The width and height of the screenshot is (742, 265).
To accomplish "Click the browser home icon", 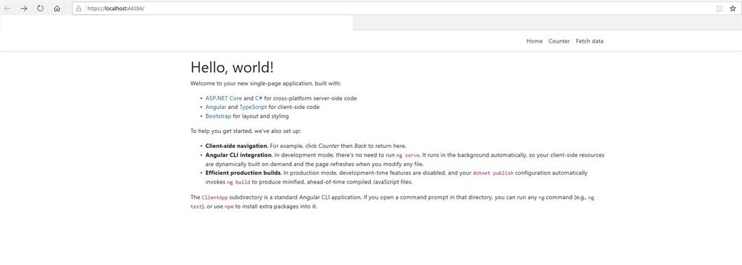I will [x=57, y=9].
